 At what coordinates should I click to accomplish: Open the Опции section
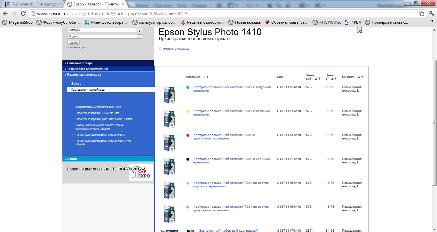[108, 159]
